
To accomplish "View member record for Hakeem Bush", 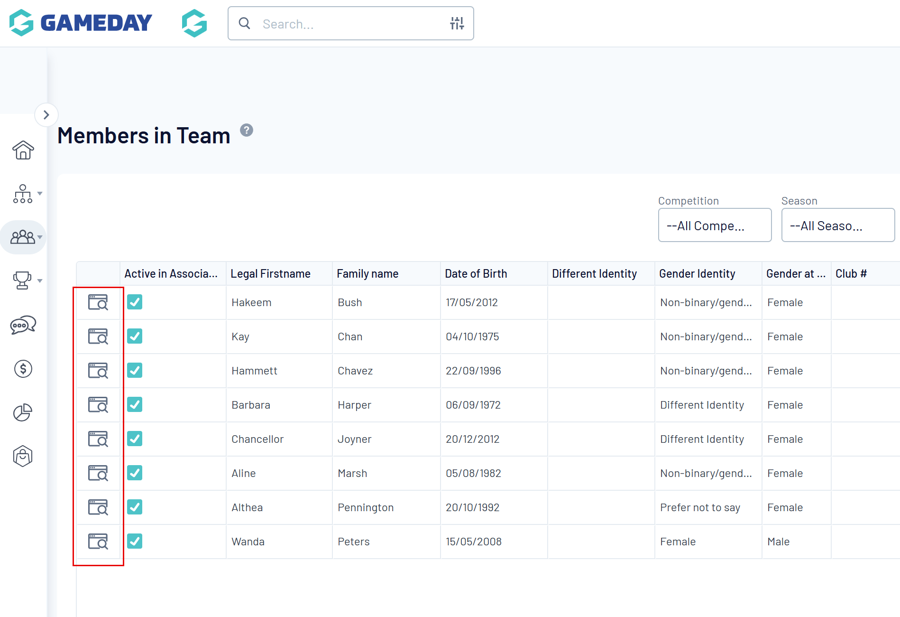I will click(98, 302).
